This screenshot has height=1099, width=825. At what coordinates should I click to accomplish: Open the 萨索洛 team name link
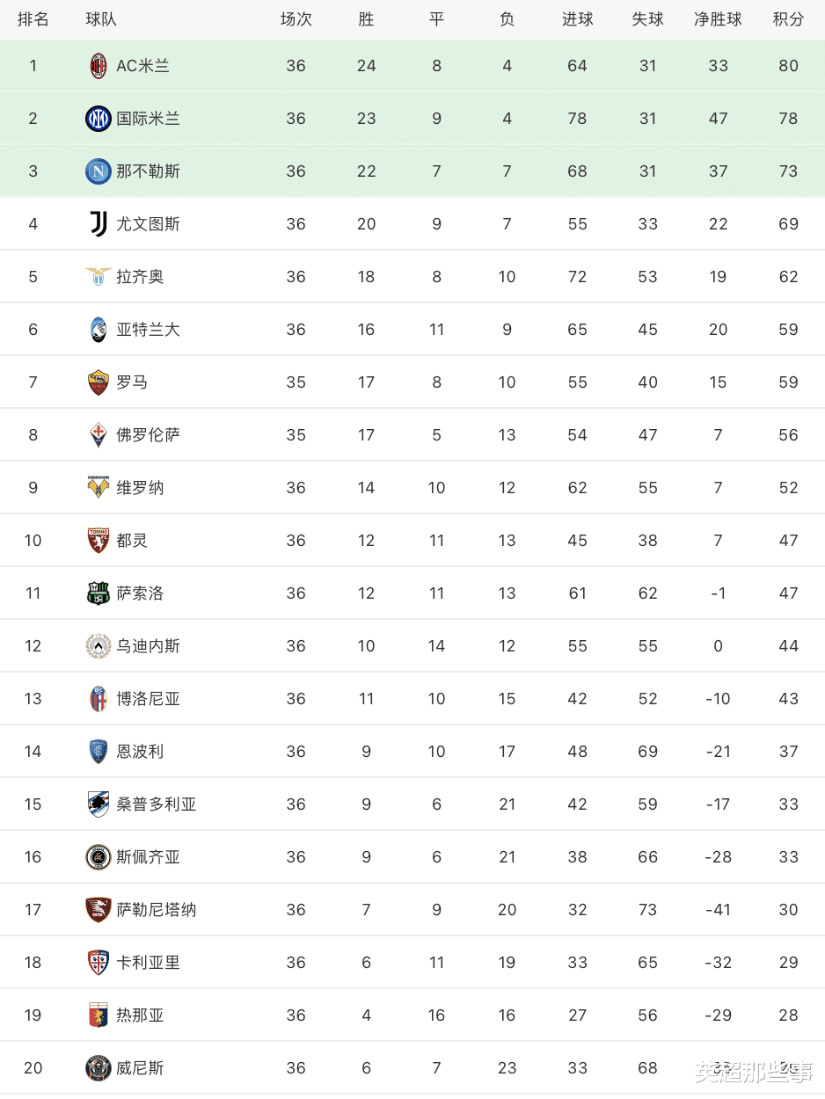point(140,593)
